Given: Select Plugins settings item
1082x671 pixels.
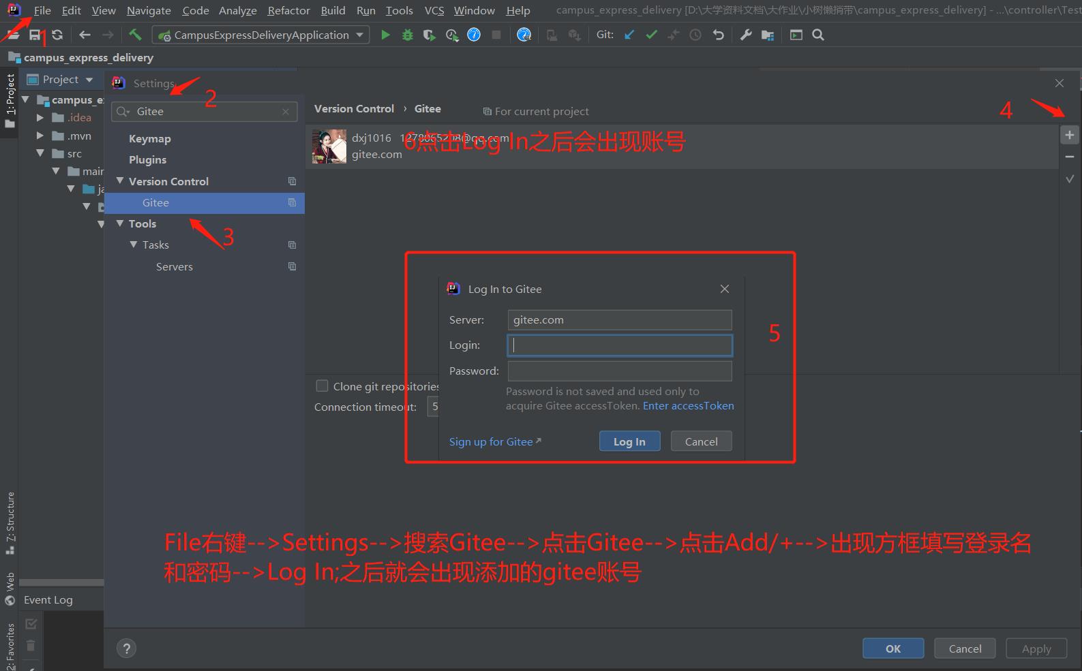Looking at the screenshot, I should click(148, 160).
